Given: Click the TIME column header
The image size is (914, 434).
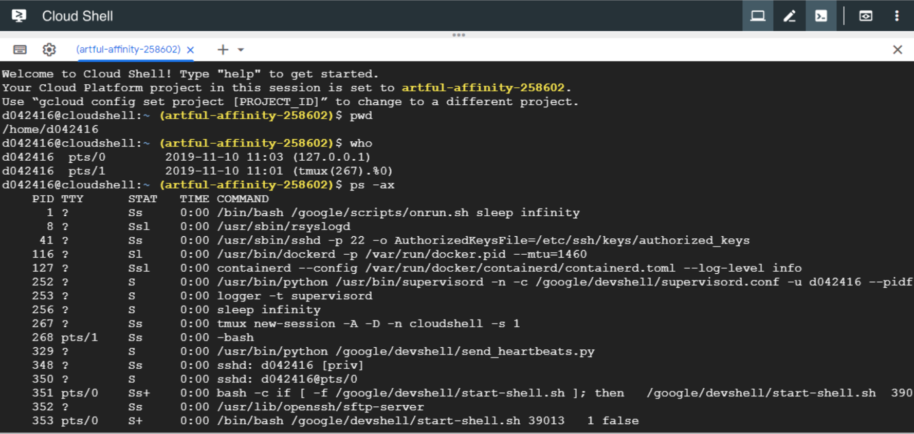Looking at the screenshot, I should pyautogui.click(x=194, y=199).
